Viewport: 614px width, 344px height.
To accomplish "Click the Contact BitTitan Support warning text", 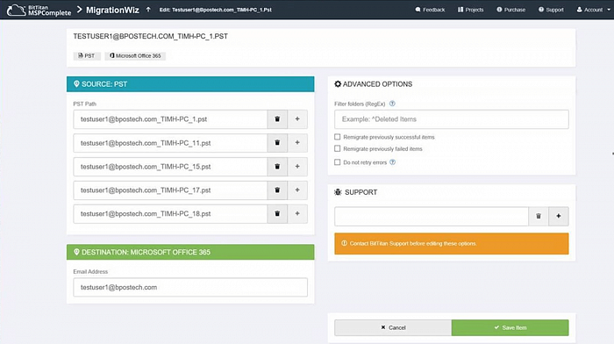I will click(x=413, y=243).
